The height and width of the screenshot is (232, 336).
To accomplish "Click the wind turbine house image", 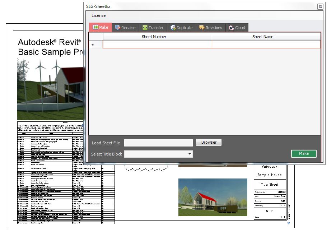I will pos(51,89).
